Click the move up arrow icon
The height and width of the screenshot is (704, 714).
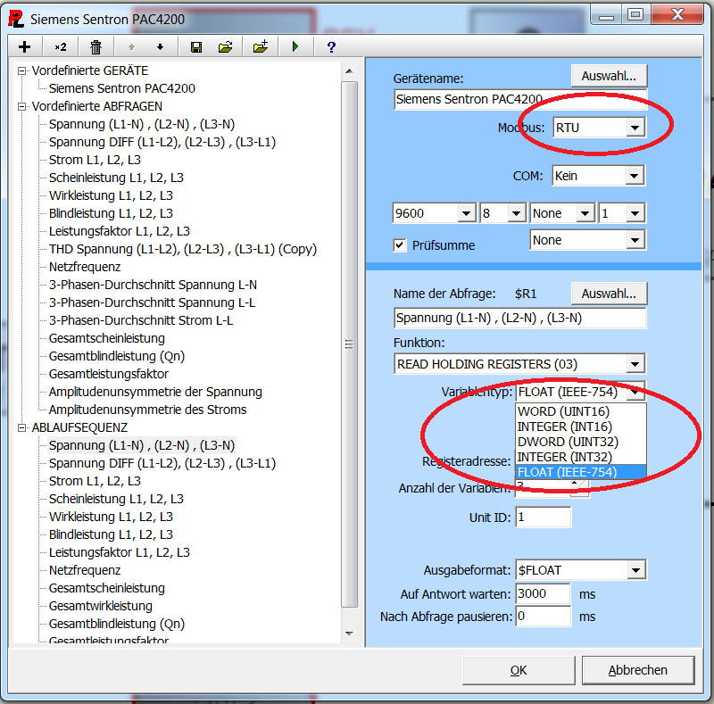[x=131, y=47]
